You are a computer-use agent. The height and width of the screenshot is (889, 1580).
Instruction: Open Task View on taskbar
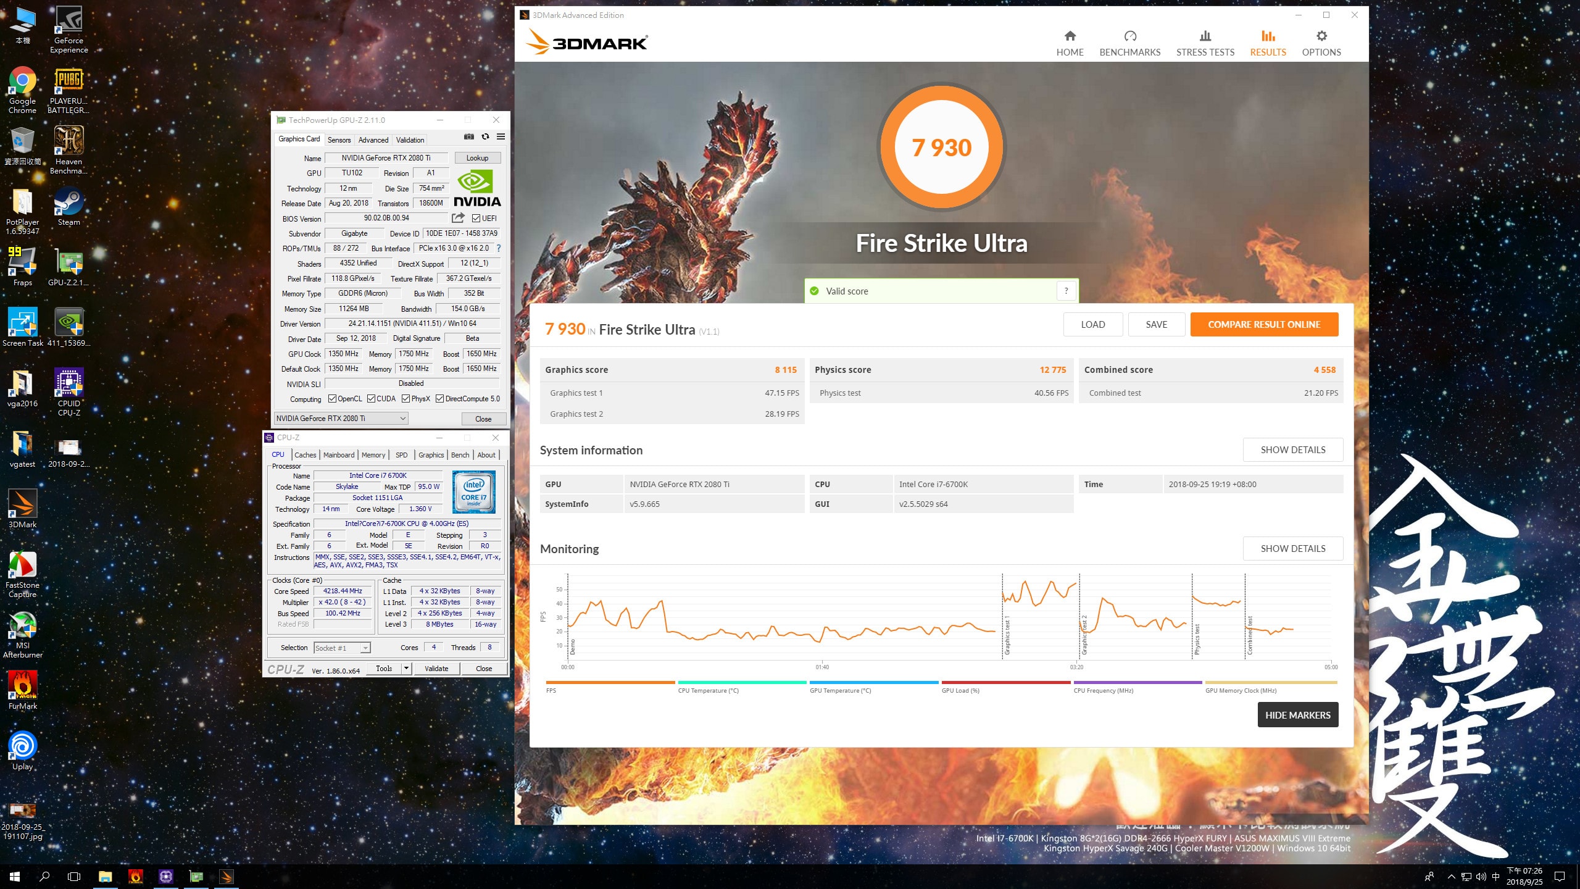click(74, 876)
